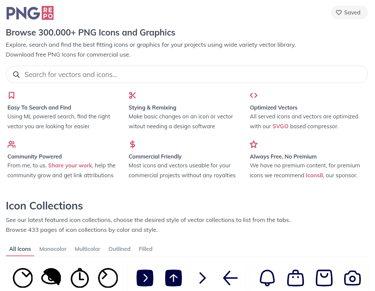Open the Saved items button
This screenshot has height=291, width=375.
[349, 12]
